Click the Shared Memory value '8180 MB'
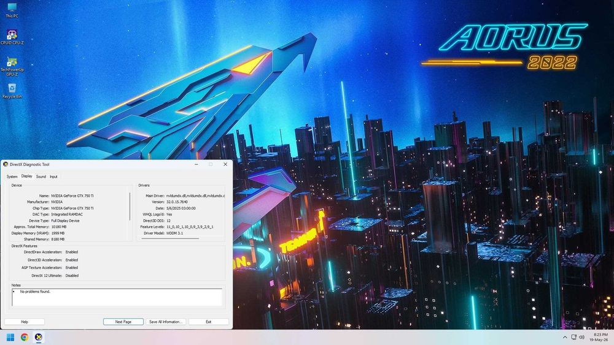 pyautogui.click(x=58, y=239)
